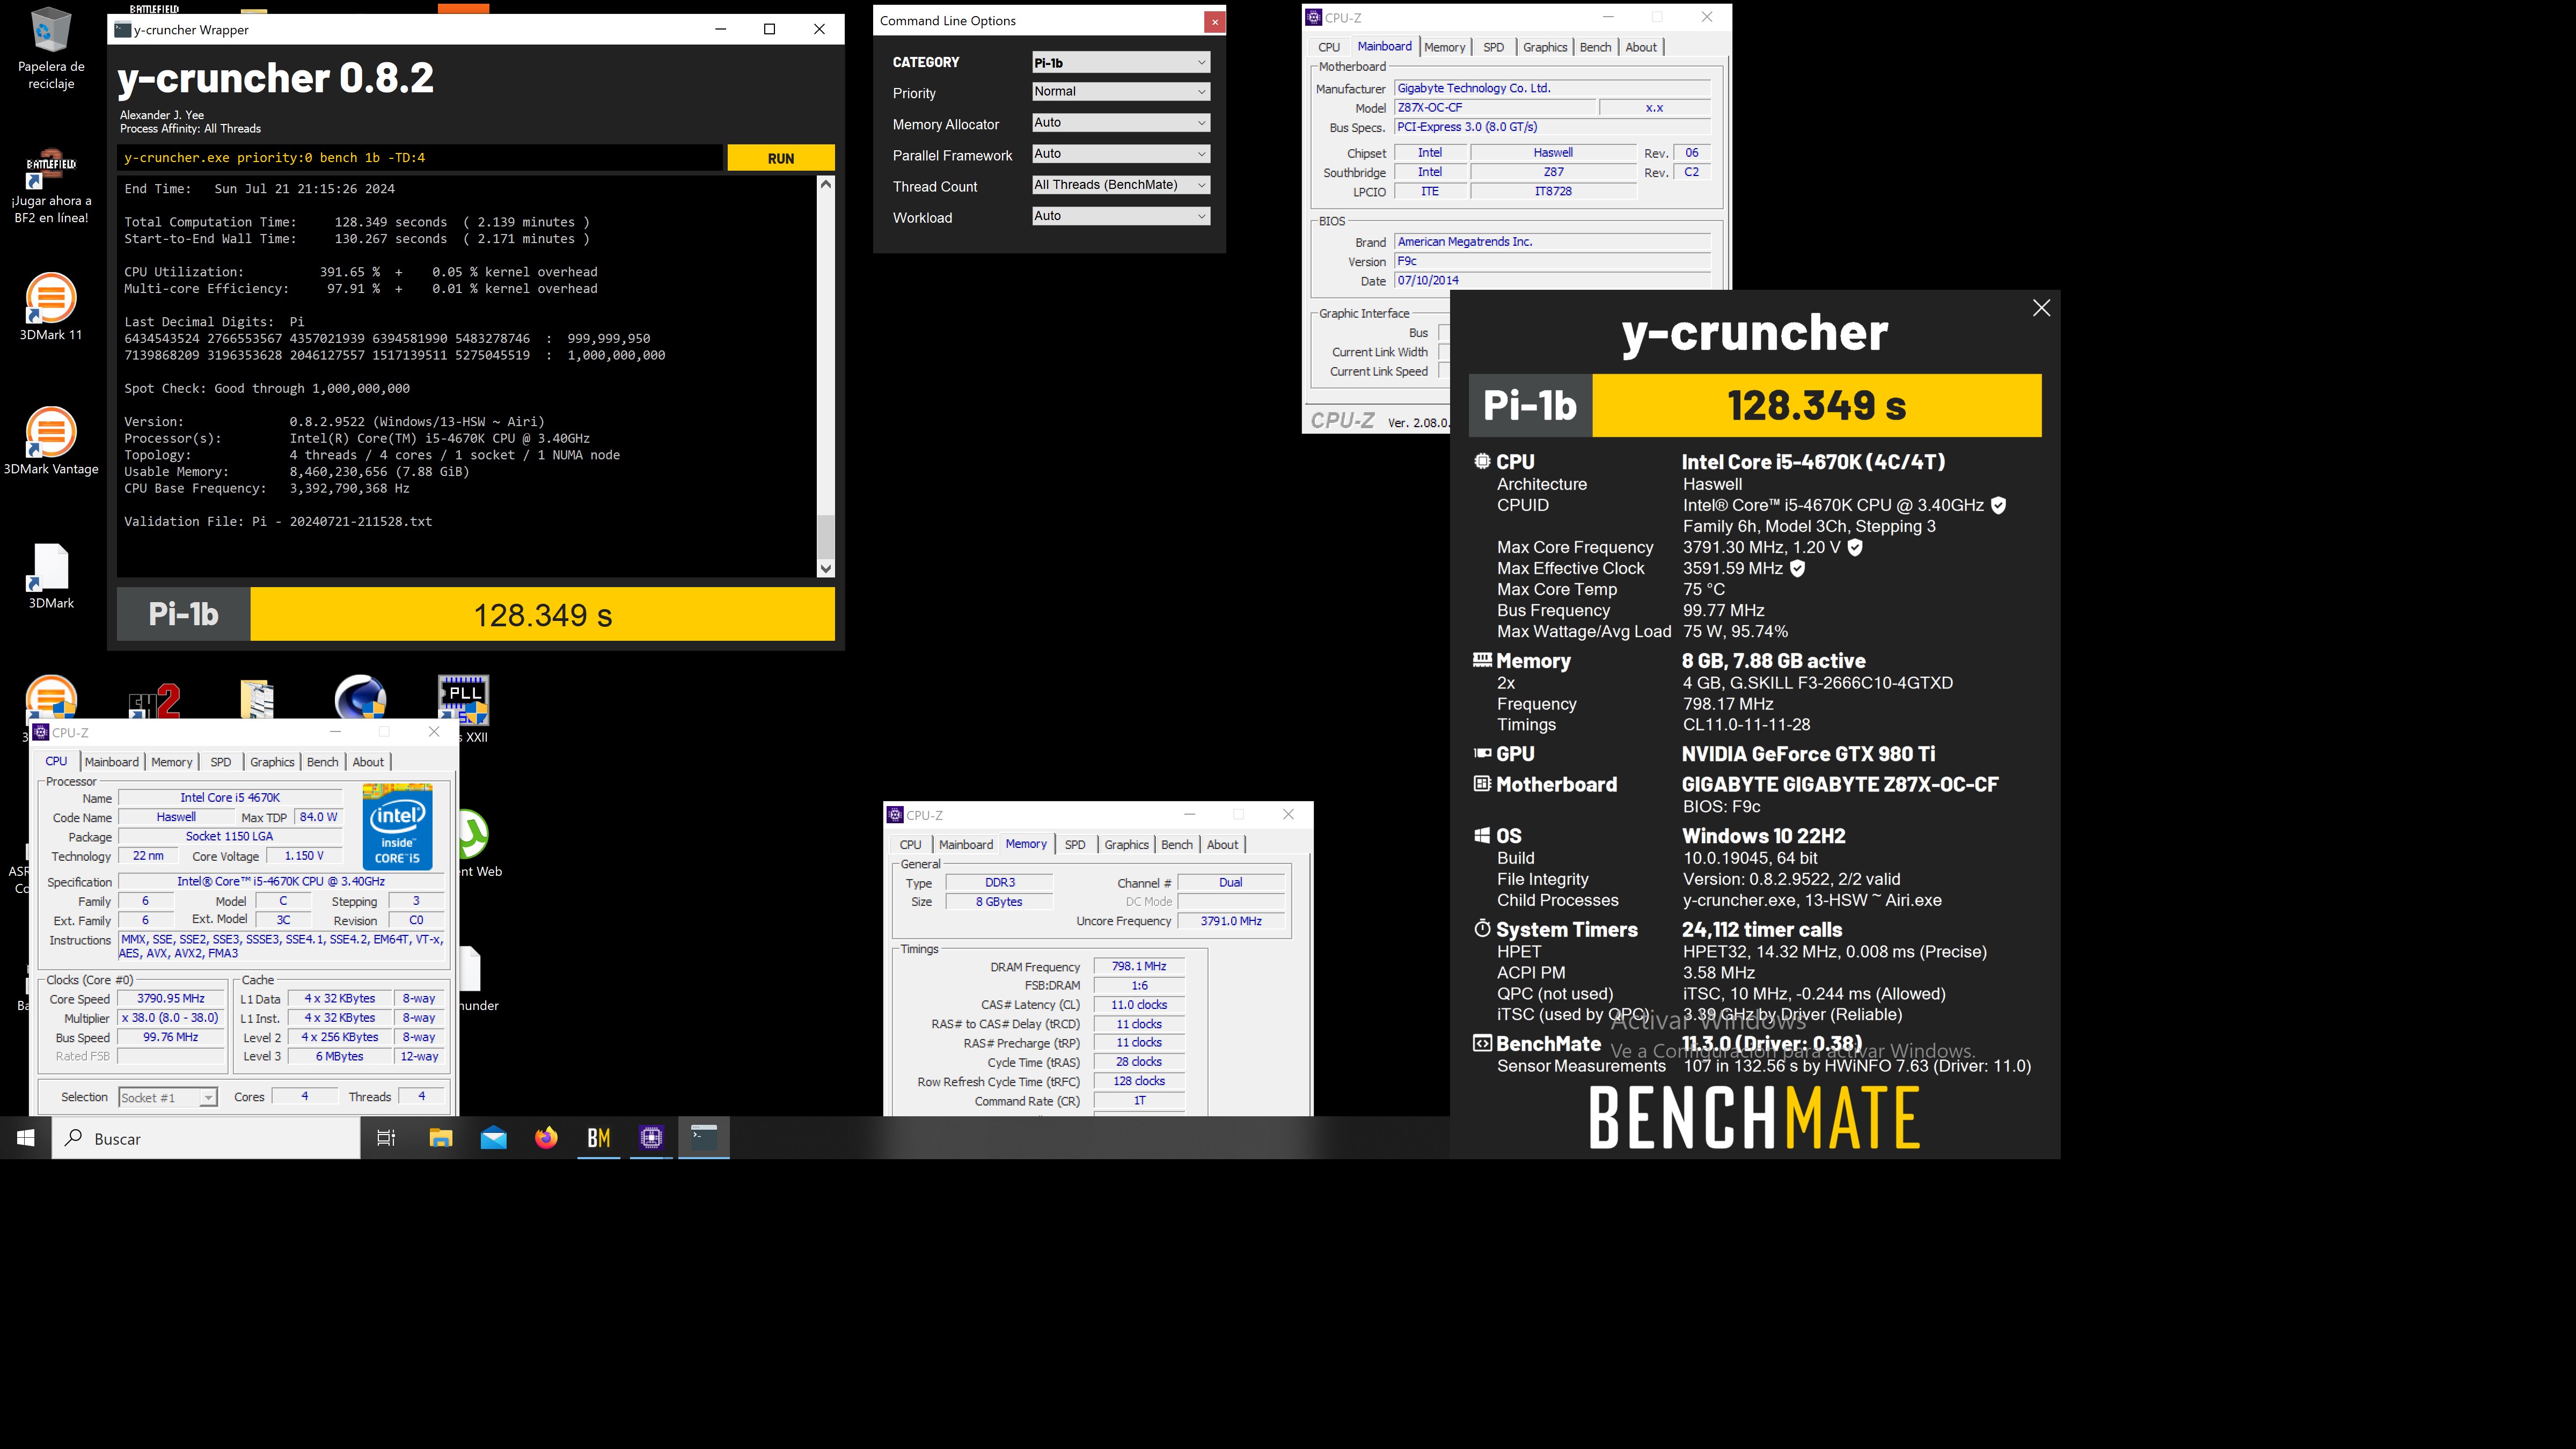Open the Socket #1 selection dropdown in CPU-Z

coord(167,1097)
